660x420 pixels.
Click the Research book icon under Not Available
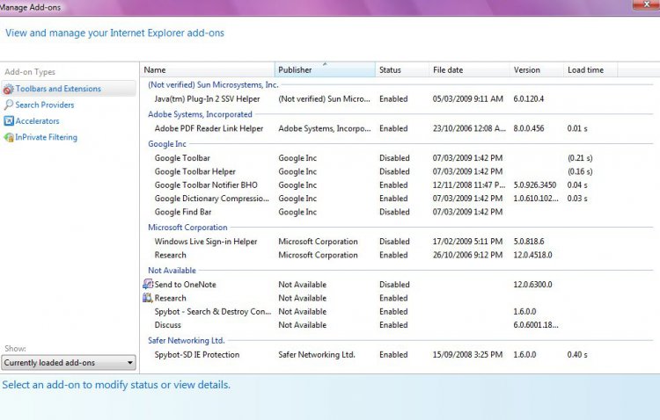[148, 298]
